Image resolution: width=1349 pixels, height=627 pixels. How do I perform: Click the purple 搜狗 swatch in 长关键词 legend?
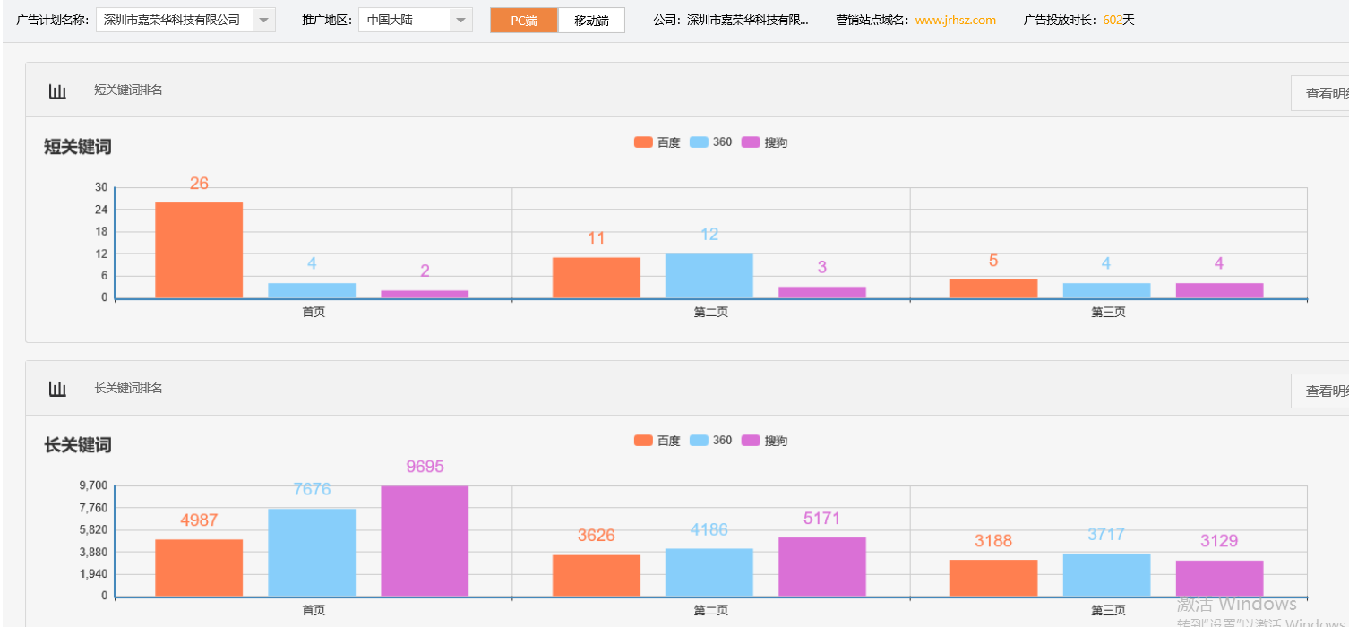pyautogui.click(x=751, y=441)
